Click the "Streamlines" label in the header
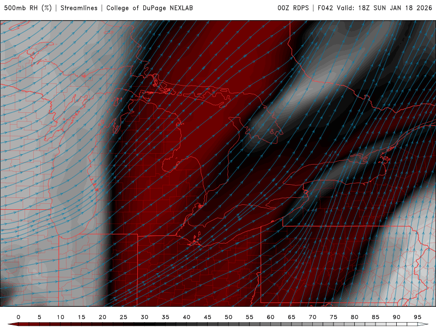The height and width of the screenshot is (327, 436). click(x=79, y=8)
